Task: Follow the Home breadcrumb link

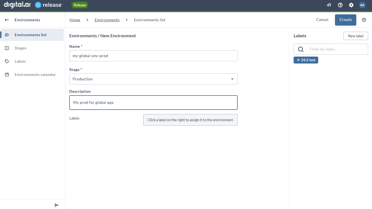Action: point(75,20)
